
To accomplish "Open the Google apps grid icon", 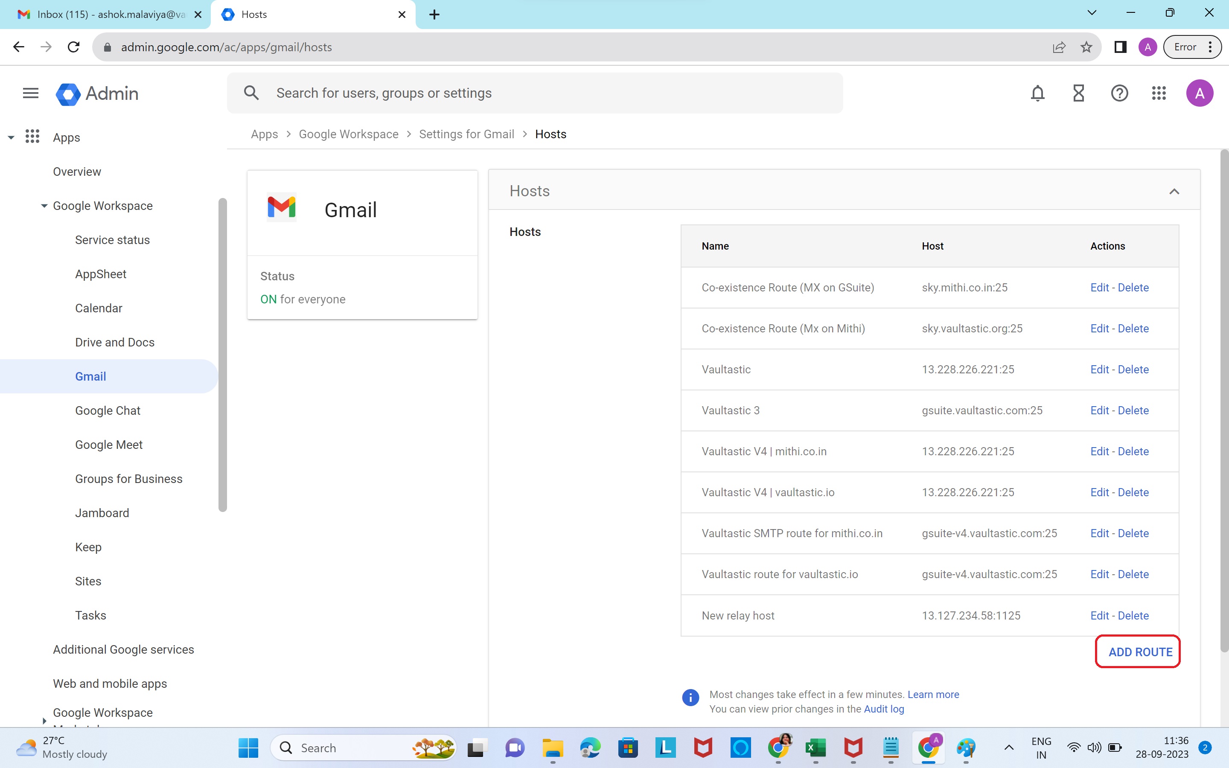I will tap(1159, 93).
